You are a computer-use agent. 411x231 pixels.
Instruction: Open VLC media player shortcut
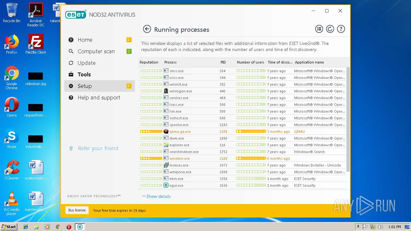click(x=12, y=203)
